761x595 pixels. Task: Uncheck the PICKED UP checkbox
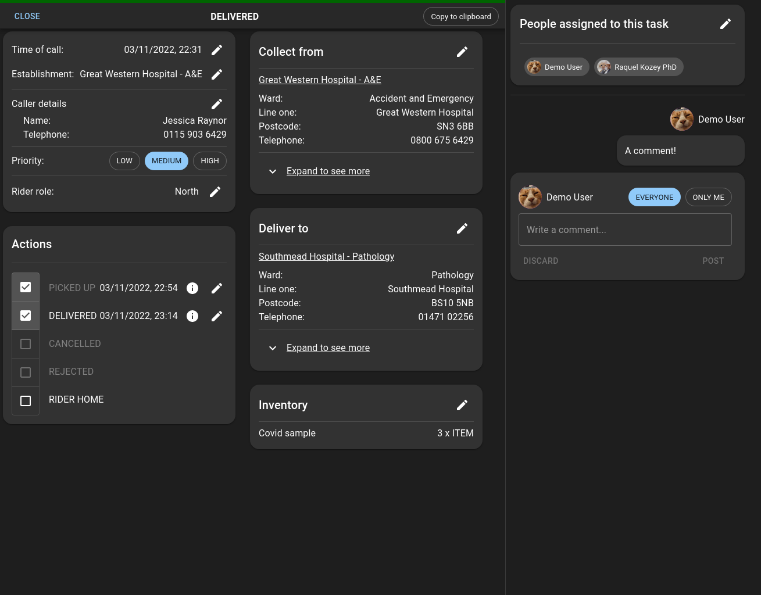coord(26,286)
